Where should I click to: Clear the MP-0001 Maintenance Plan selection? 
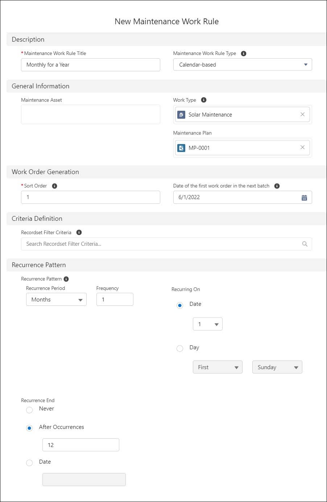[x=303, y=147]
